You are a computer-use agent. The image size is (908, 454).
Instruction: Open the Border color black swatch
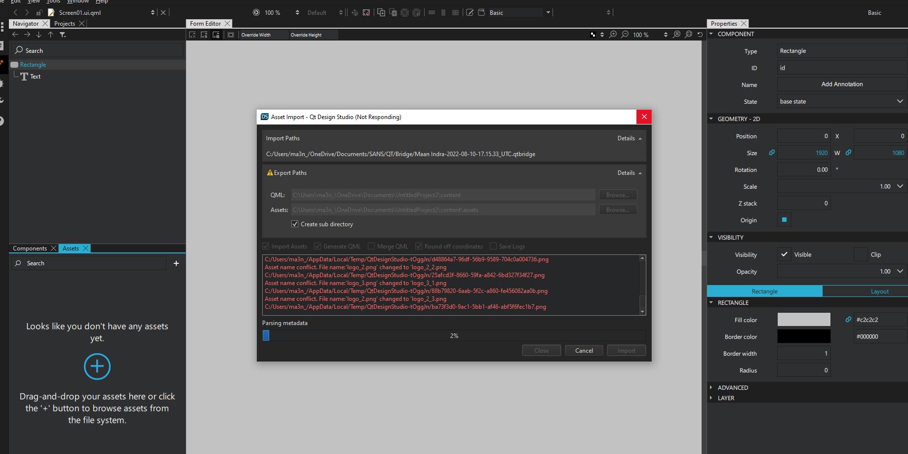point(803,336)
